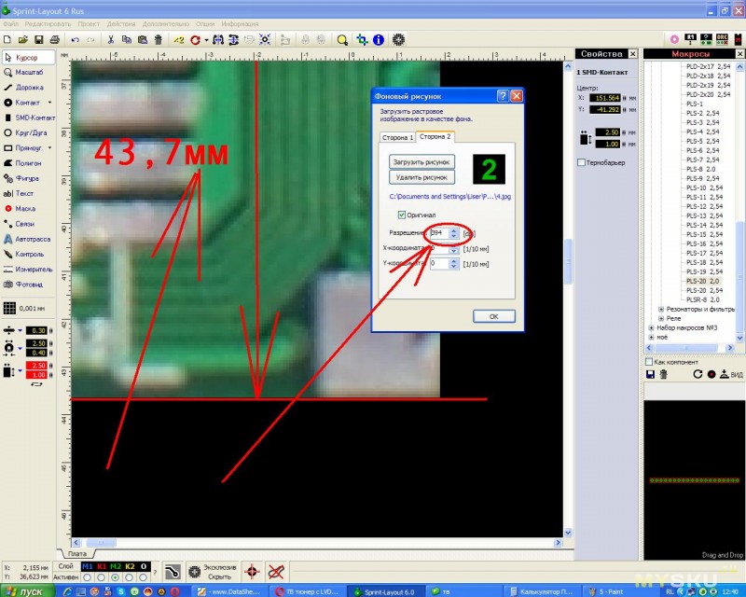Open the zoom magnifier toolbar icon

click(342, 40)
